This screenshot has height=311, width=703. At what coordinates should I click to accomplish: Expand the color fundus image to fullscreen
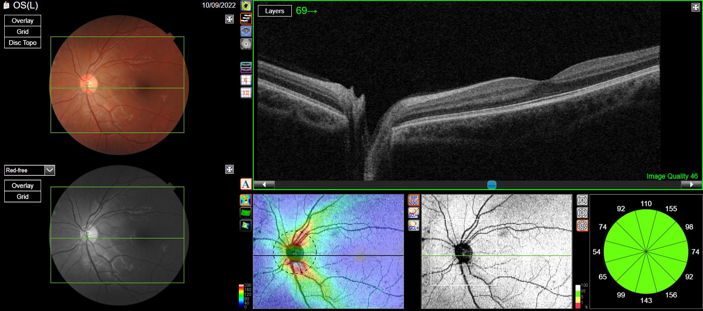230,19
